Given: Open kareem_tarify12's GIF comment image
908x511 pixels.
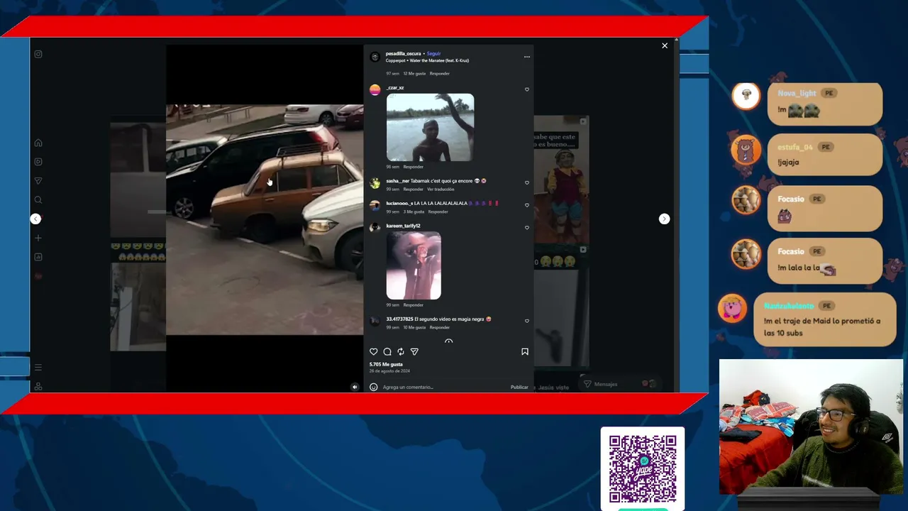Looking at the screenshot, I should click(x=414, y=265).
